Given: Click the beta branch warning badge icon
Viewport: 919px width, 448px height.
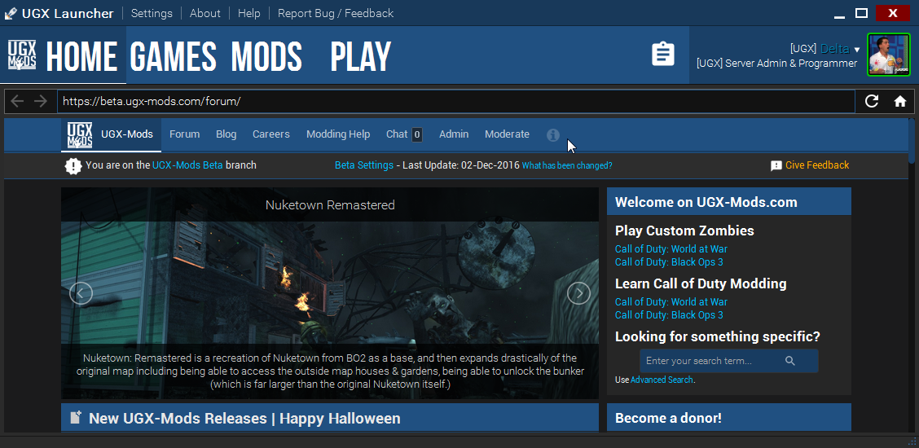Looking at the screenshot, I should 73,165.
